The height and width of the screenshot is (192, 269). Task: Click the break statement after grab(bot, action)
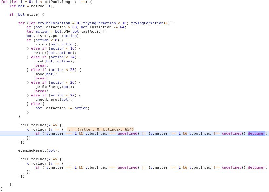point(42,65)
